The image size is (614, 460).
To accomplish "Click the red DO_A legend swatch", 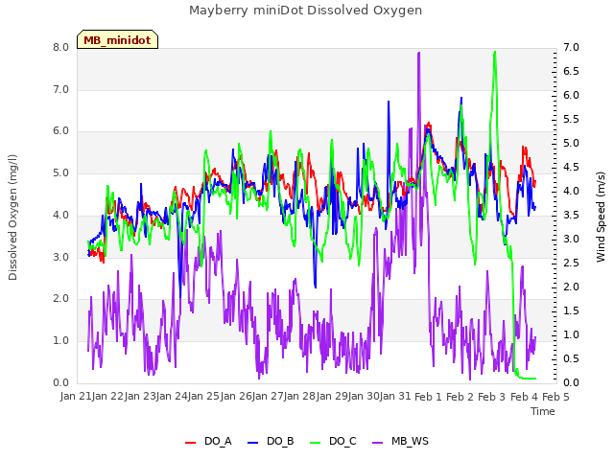I will tap(190, 443).
